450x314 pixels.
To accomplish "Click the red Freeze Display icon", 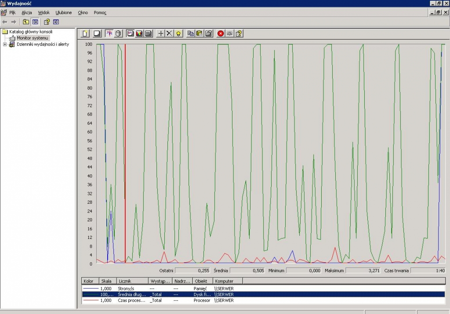I will tap(221, 33).
